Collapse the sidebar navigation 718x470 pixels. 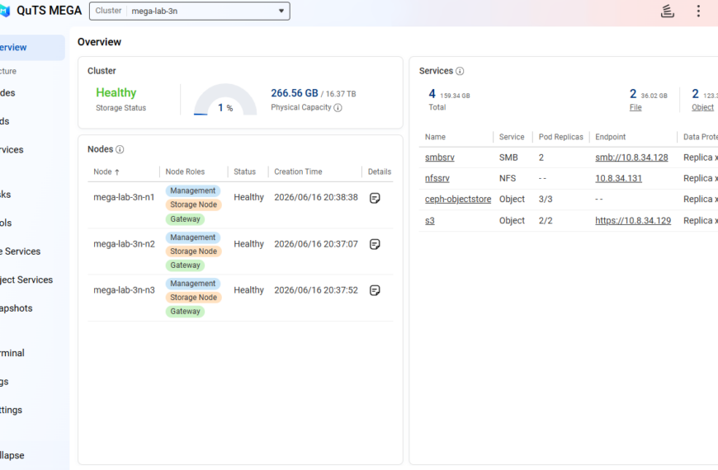click(12, 455)
